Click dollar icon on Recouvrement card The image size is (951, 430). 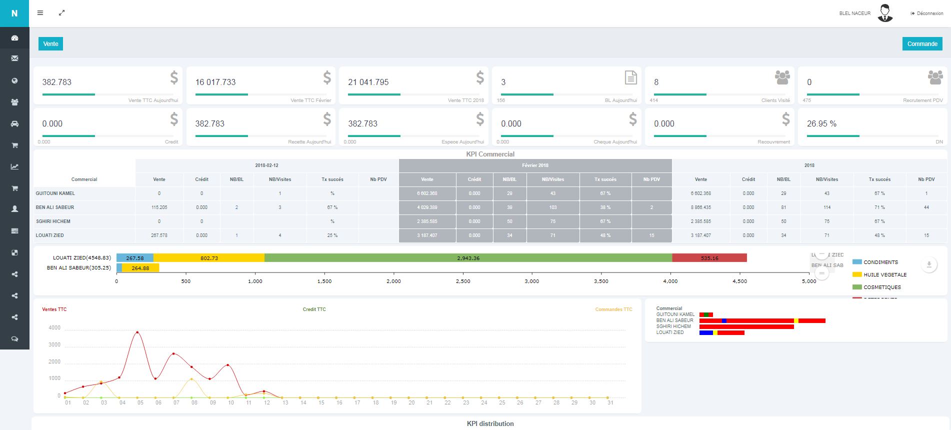(786, 119)
